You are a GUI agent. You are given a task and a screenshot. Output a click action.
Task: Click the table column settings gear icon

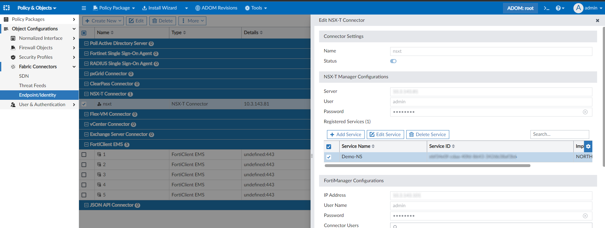588,147
